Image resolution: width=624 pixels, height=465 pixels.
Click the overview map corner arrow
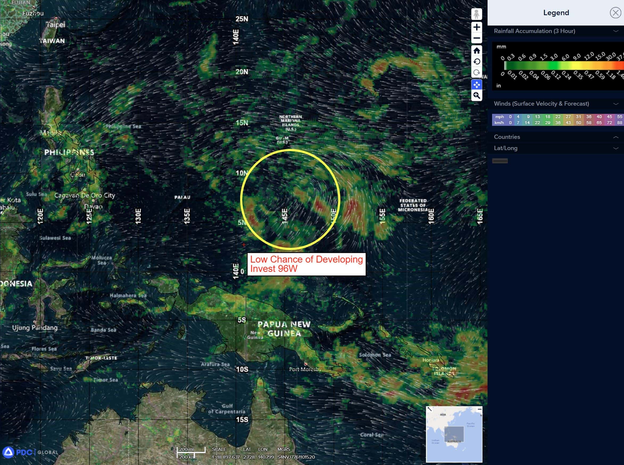coord(430,409)
